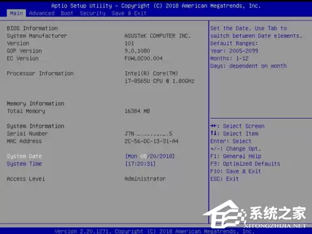
Task: Click the MAC value 2C-56-DC-13-31-A4
Action: [152, 141]
